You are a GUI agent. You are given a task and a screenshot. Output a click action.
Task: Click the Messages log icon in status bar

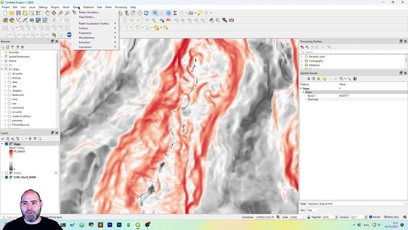[x=405, y=217]
